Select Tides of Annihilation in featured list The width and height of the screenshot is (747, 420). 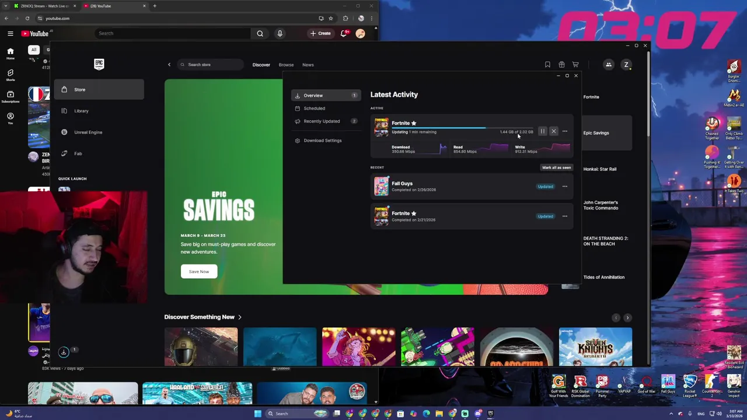[604, 277]
